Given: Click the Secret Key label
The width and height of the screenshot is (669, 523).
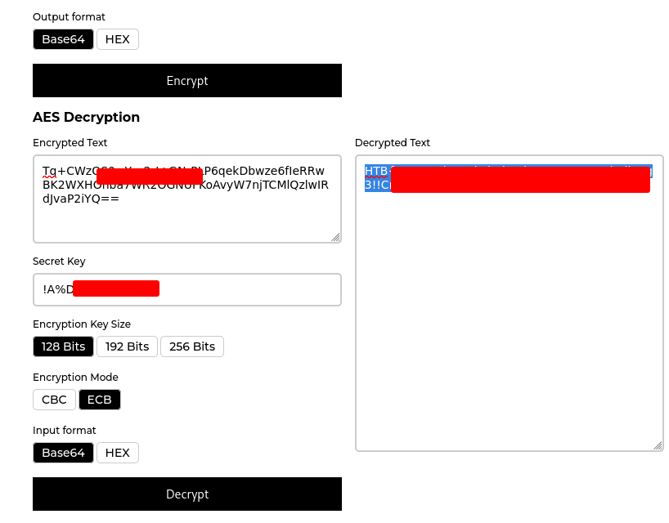Looking at the screenshot, I should [x=59, y=261].
